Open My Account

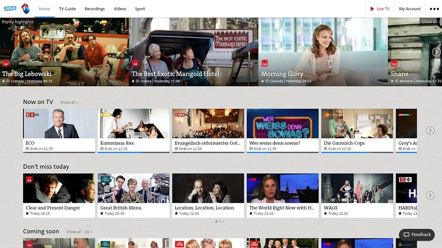point(410,9)
